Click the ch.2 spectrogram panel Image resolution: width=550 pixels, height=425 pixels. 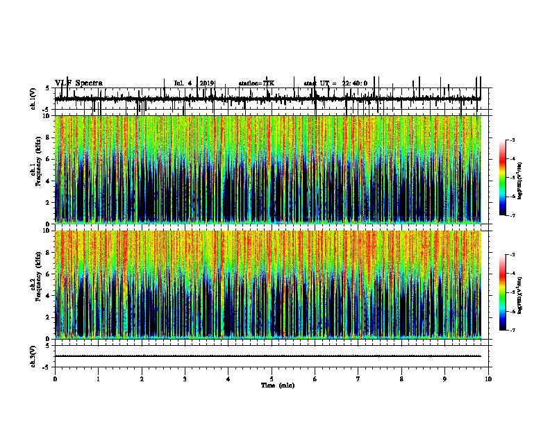(268, 285)
